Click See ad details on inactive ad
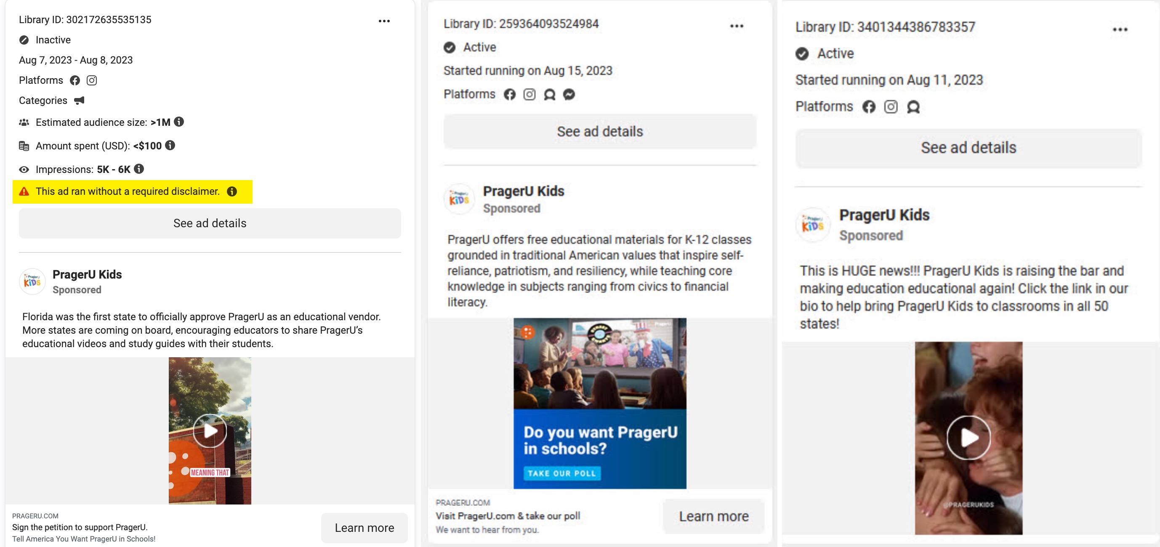This screenshot has width=1160, height=547. tap(209, 223)
